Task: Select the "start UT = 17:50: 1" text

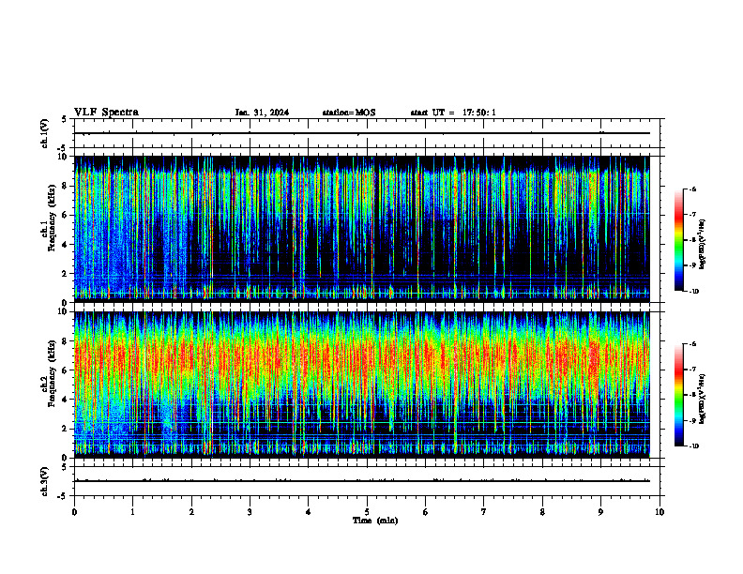Action: (453, 113)
